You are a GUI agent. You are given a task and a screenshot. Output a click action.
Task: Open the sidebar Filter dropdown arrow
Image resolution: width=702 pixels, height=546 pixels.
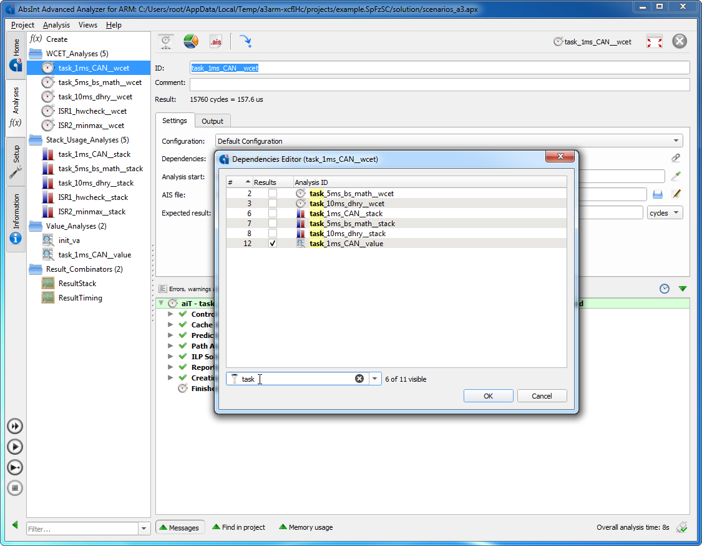(144, 529)
